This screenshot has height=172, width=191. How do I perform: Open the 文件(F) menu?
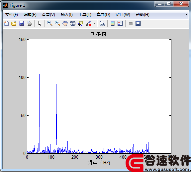pyautogui.click(x=12, y=15)
